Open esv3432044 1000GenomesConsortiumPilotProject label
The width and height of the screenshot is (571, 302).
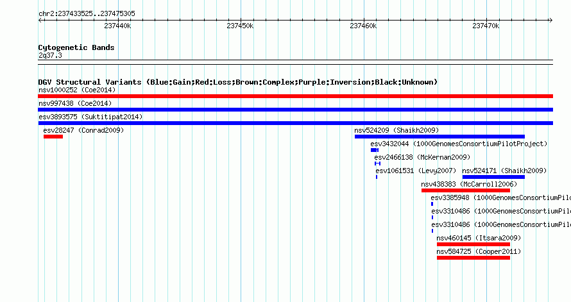(459, 144)
